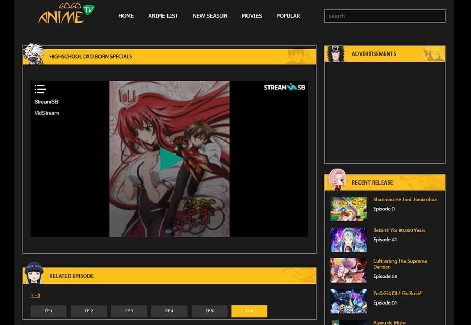Switch to the VidStream server
The width and height of the screenshot is (471, 325).
tap(47, 113)
